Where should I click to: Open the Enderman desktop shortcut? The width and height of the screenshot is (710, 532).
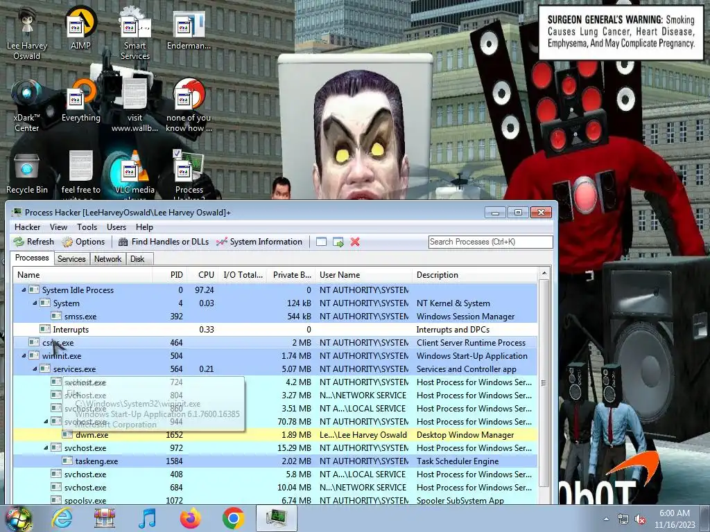click(x=189, y=29)
